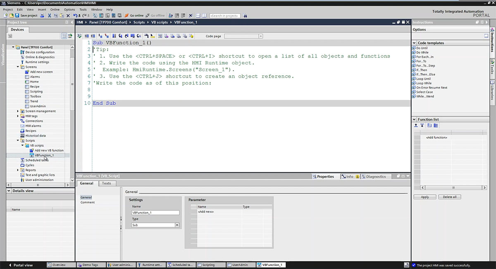
Task: Open the Options menu
Action: tap(69, 9)
